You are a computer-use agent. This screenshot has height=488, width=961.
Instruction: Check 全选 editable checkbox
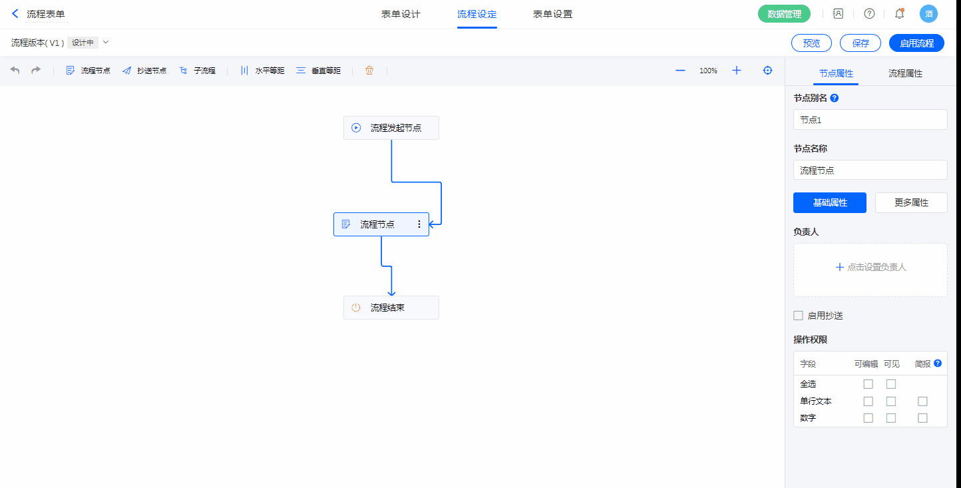tap(868, 384)
